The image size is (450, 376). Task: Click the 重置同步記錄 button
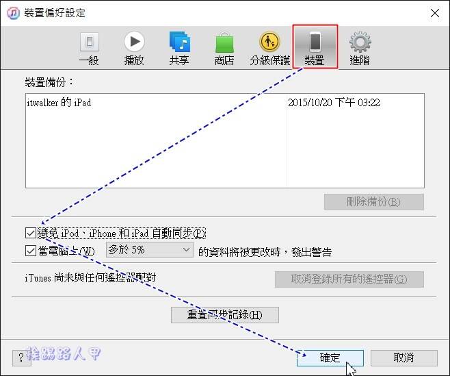(225, 315)
